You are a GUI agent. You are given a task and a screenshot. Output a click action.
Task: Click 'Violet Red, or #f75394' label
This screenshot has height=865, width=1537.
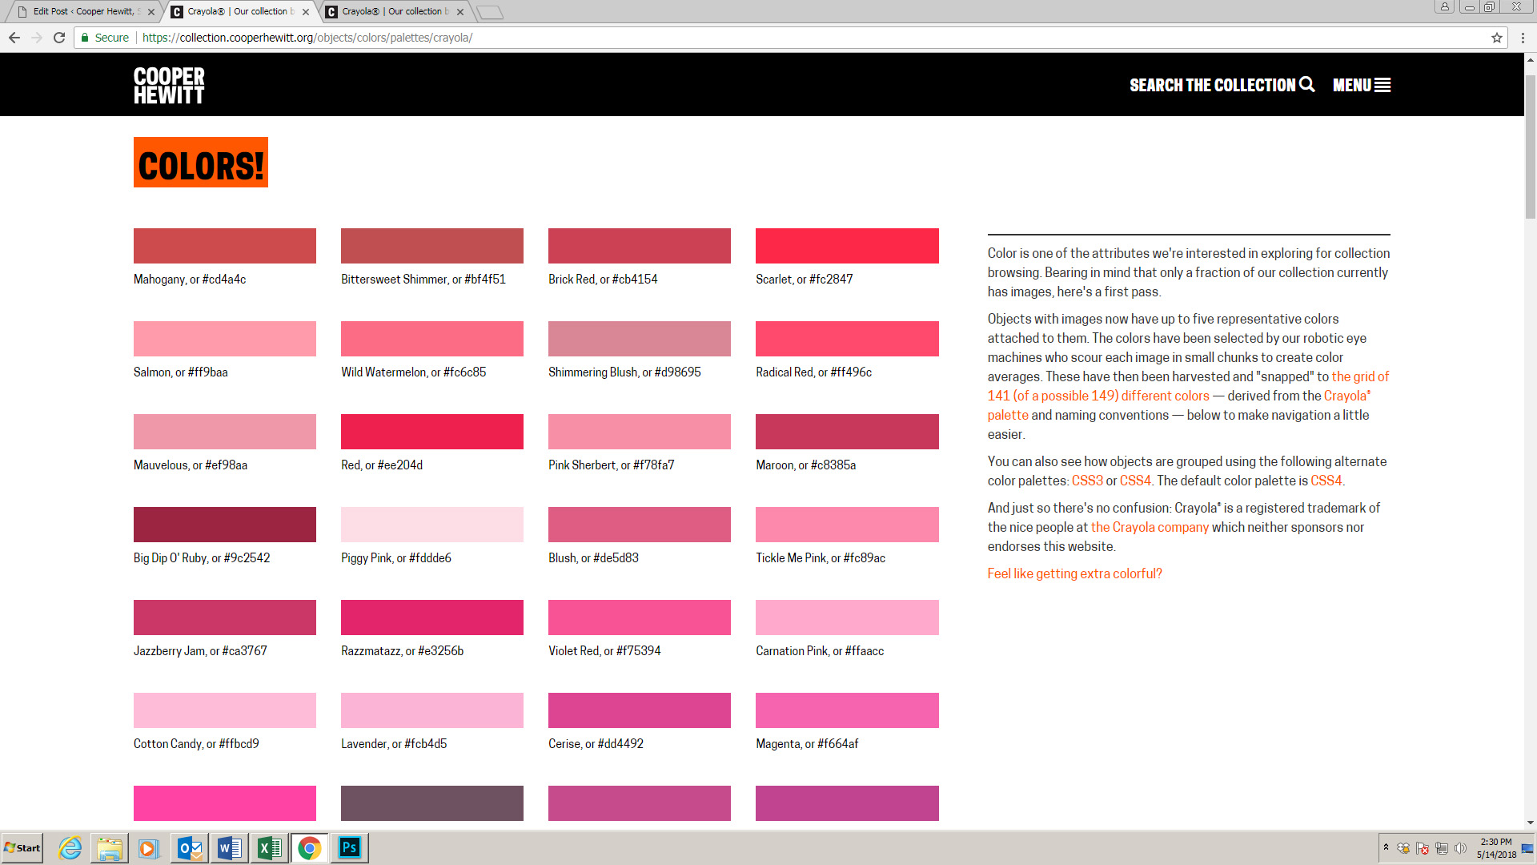pyautogui.click(x=604, y=651)
